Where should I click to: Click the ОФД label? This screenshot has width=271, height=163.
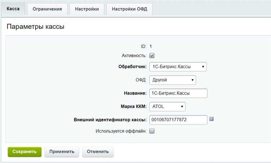tap(141, 80)
